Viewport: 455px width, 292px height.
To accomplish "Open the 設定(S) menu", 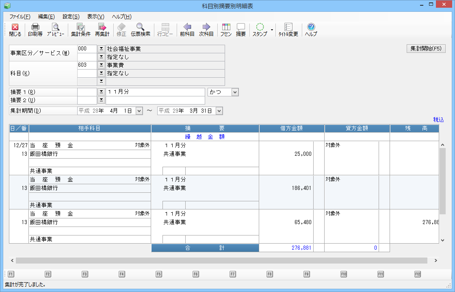I will (x=71, y=17).
